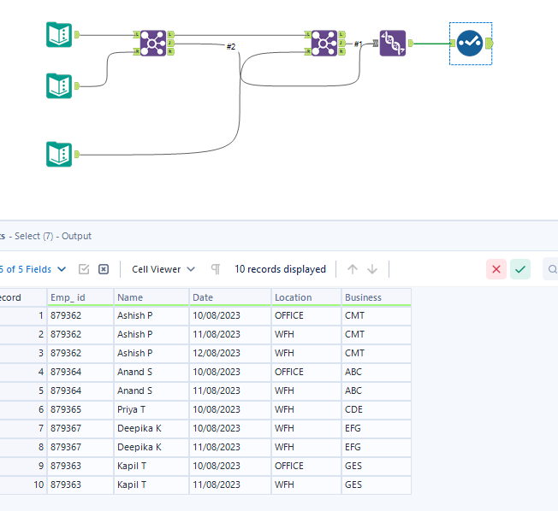This screenshot has height=511, width=558.
Task: Select the Priya T name cell
Action: [151, 409]
